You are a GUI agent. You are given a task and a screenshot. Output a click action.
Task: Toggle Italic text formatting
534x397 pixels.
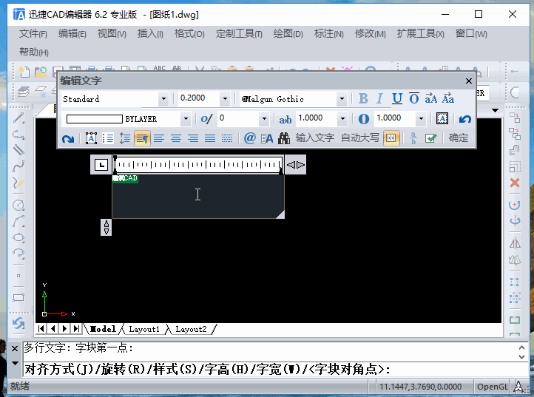coord(379,99)
